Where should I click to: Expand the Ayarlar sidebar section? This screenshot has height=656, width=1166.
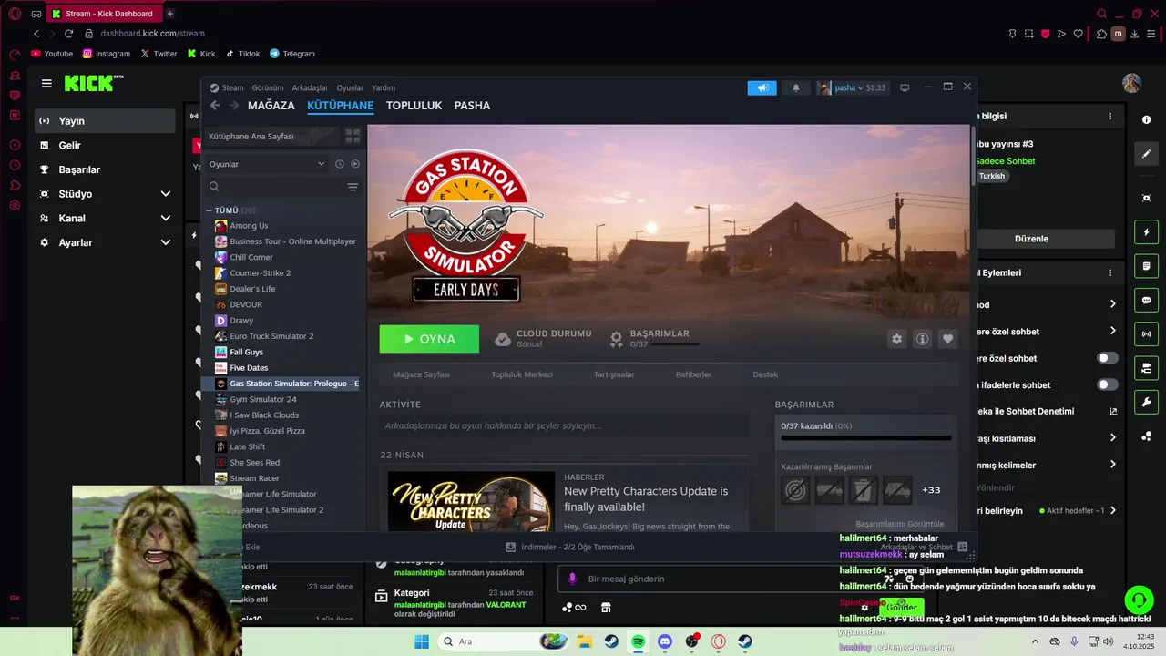tap(166, 242)
